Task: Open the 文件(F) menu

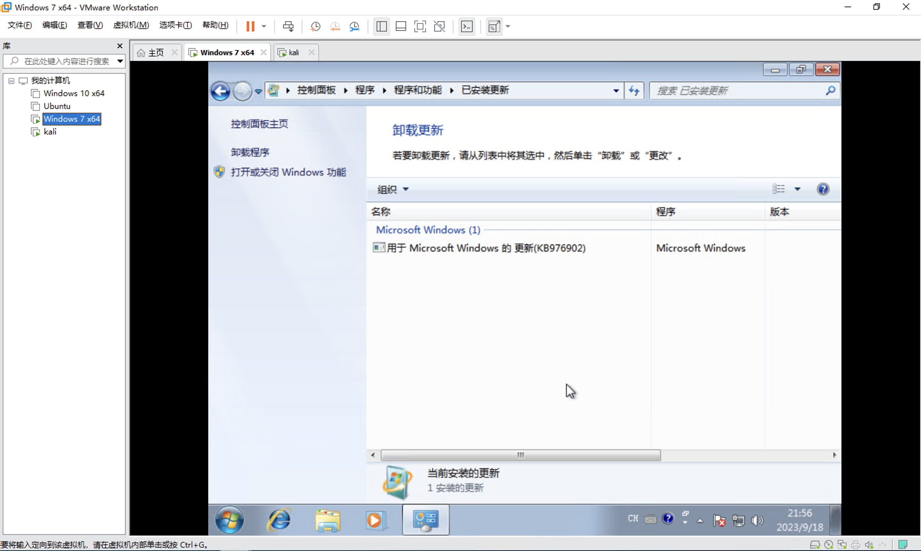Action: click(20, 25)
